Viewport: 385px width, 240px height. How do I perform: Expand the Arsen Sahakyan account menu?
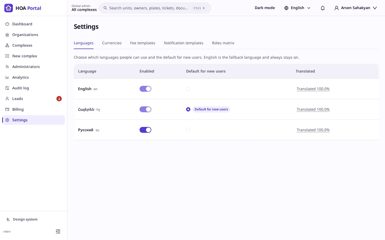pyautogui.click(x=356, y=8)
